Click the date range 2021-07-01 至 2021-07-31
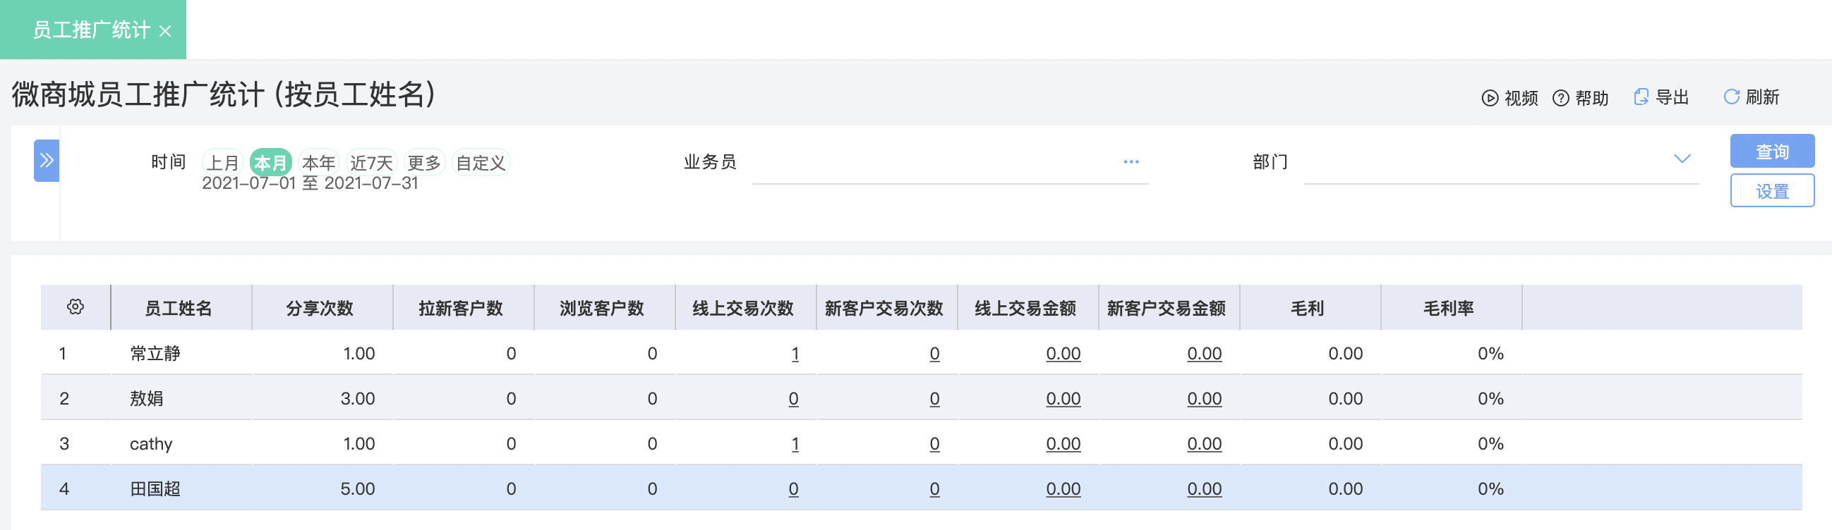The width and height of the screenshot is (1832, 530). click(310, 183)
